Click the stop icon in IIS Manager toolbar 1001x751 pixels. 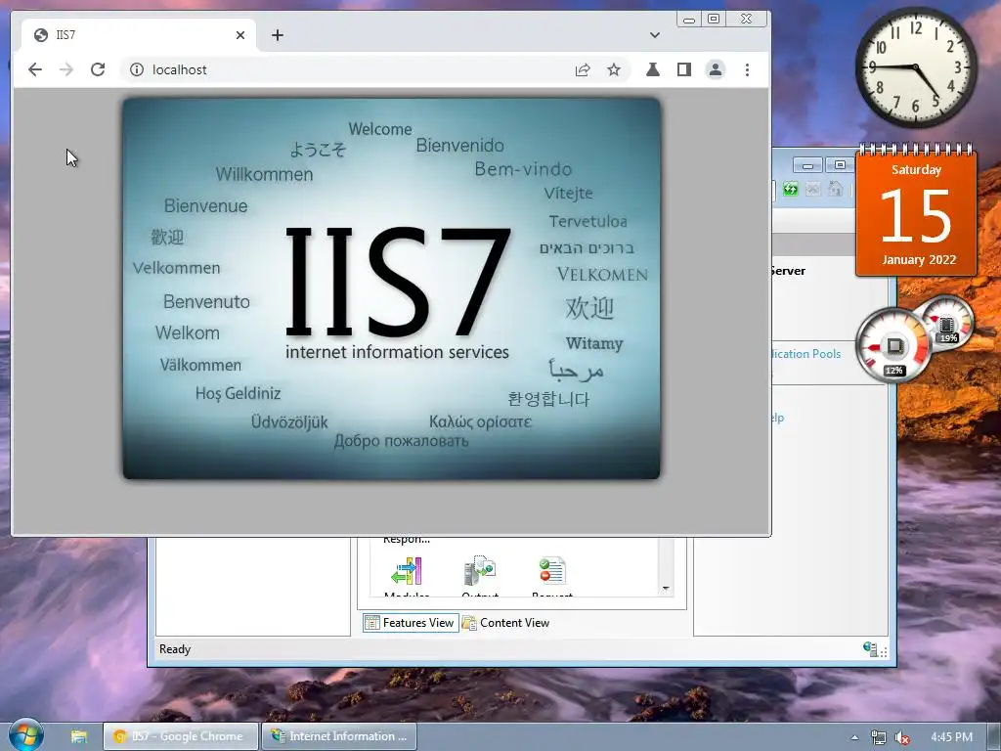pyautogui.click(x=812, y=189)
